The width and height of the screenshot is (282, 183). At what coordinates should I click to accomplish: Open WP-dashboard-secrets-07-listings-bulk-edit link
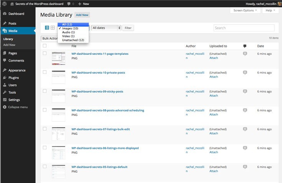point(101,129)
